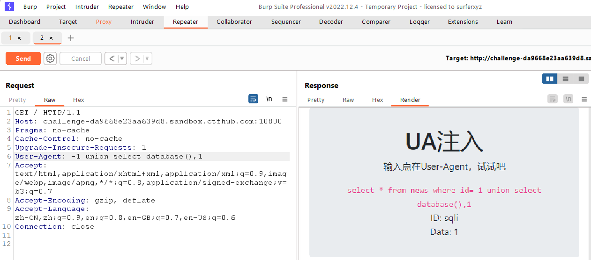Show Response in Render view
This screenshot has width=591, height=260.
[410, 100]
